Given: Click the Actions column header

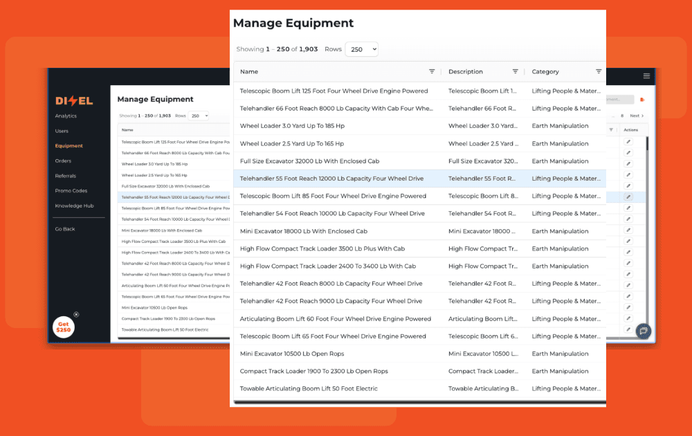Looking at the screenshot, I should (x=630, y=129).
